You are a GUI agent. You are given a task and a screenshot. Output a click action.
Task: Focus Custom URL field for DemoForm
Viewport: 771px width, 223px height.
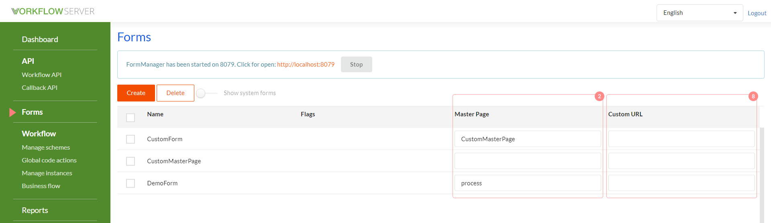pos(681,183)
